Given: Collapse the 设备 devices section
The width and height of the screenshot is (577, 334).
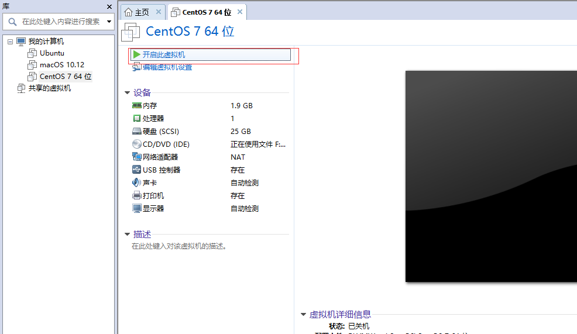Looking at the screenshot, I should coord(127,92).
